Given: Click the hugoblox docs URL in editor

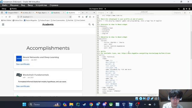Looking at the screenshot, I should pos(146,53).
